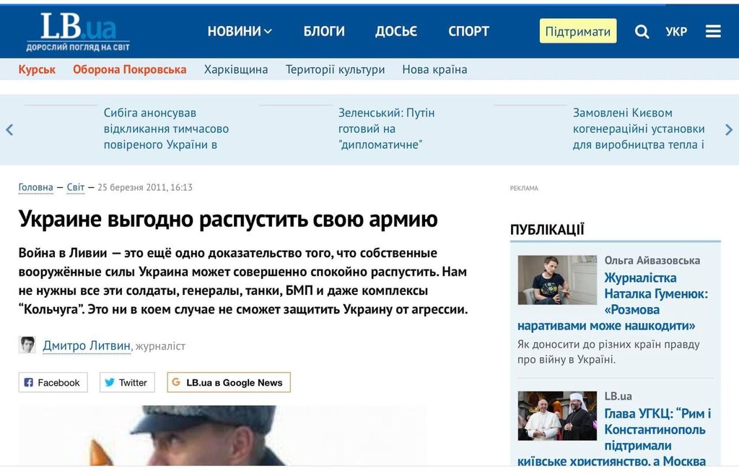The width and height of the screenshot is (739, 474).
Task: Open the search on LB.ua
Action: coord(641,31)
